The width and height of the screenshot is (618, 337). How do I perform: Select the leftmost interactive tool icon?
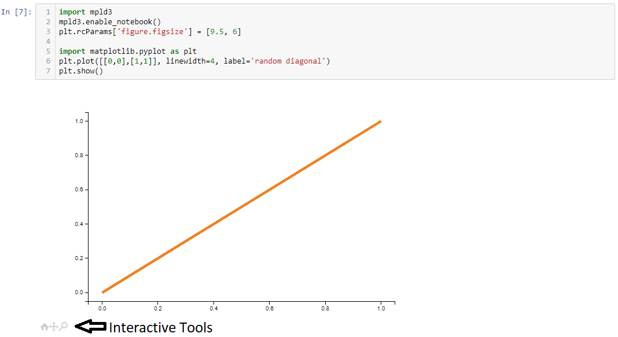click(x=44, y=326)
